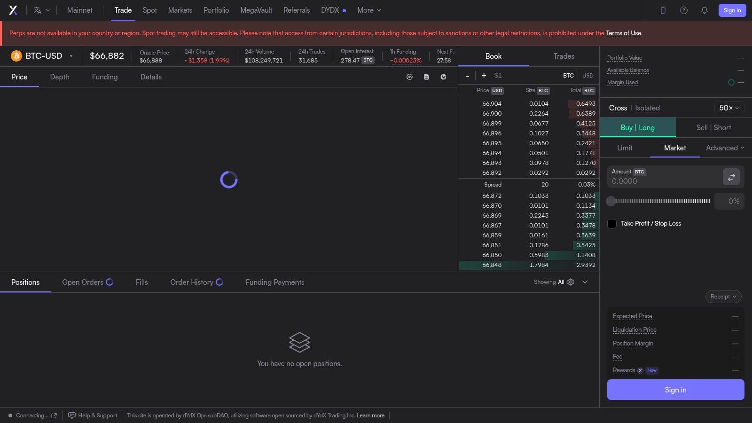The width and height of the screenshot is (752, 423).
Task: Open the 50x leverage dropdown
Action: pos(728,108)
